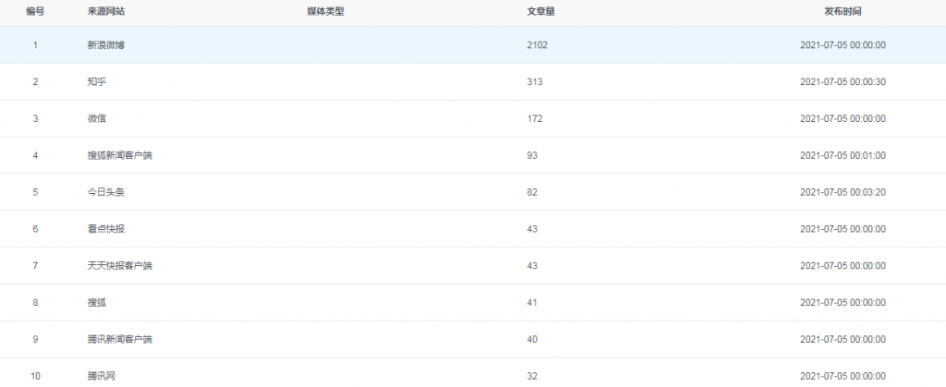Click the 编号 column header
Image resolution: width=946 pixels, height=387 pixels.
35,10
